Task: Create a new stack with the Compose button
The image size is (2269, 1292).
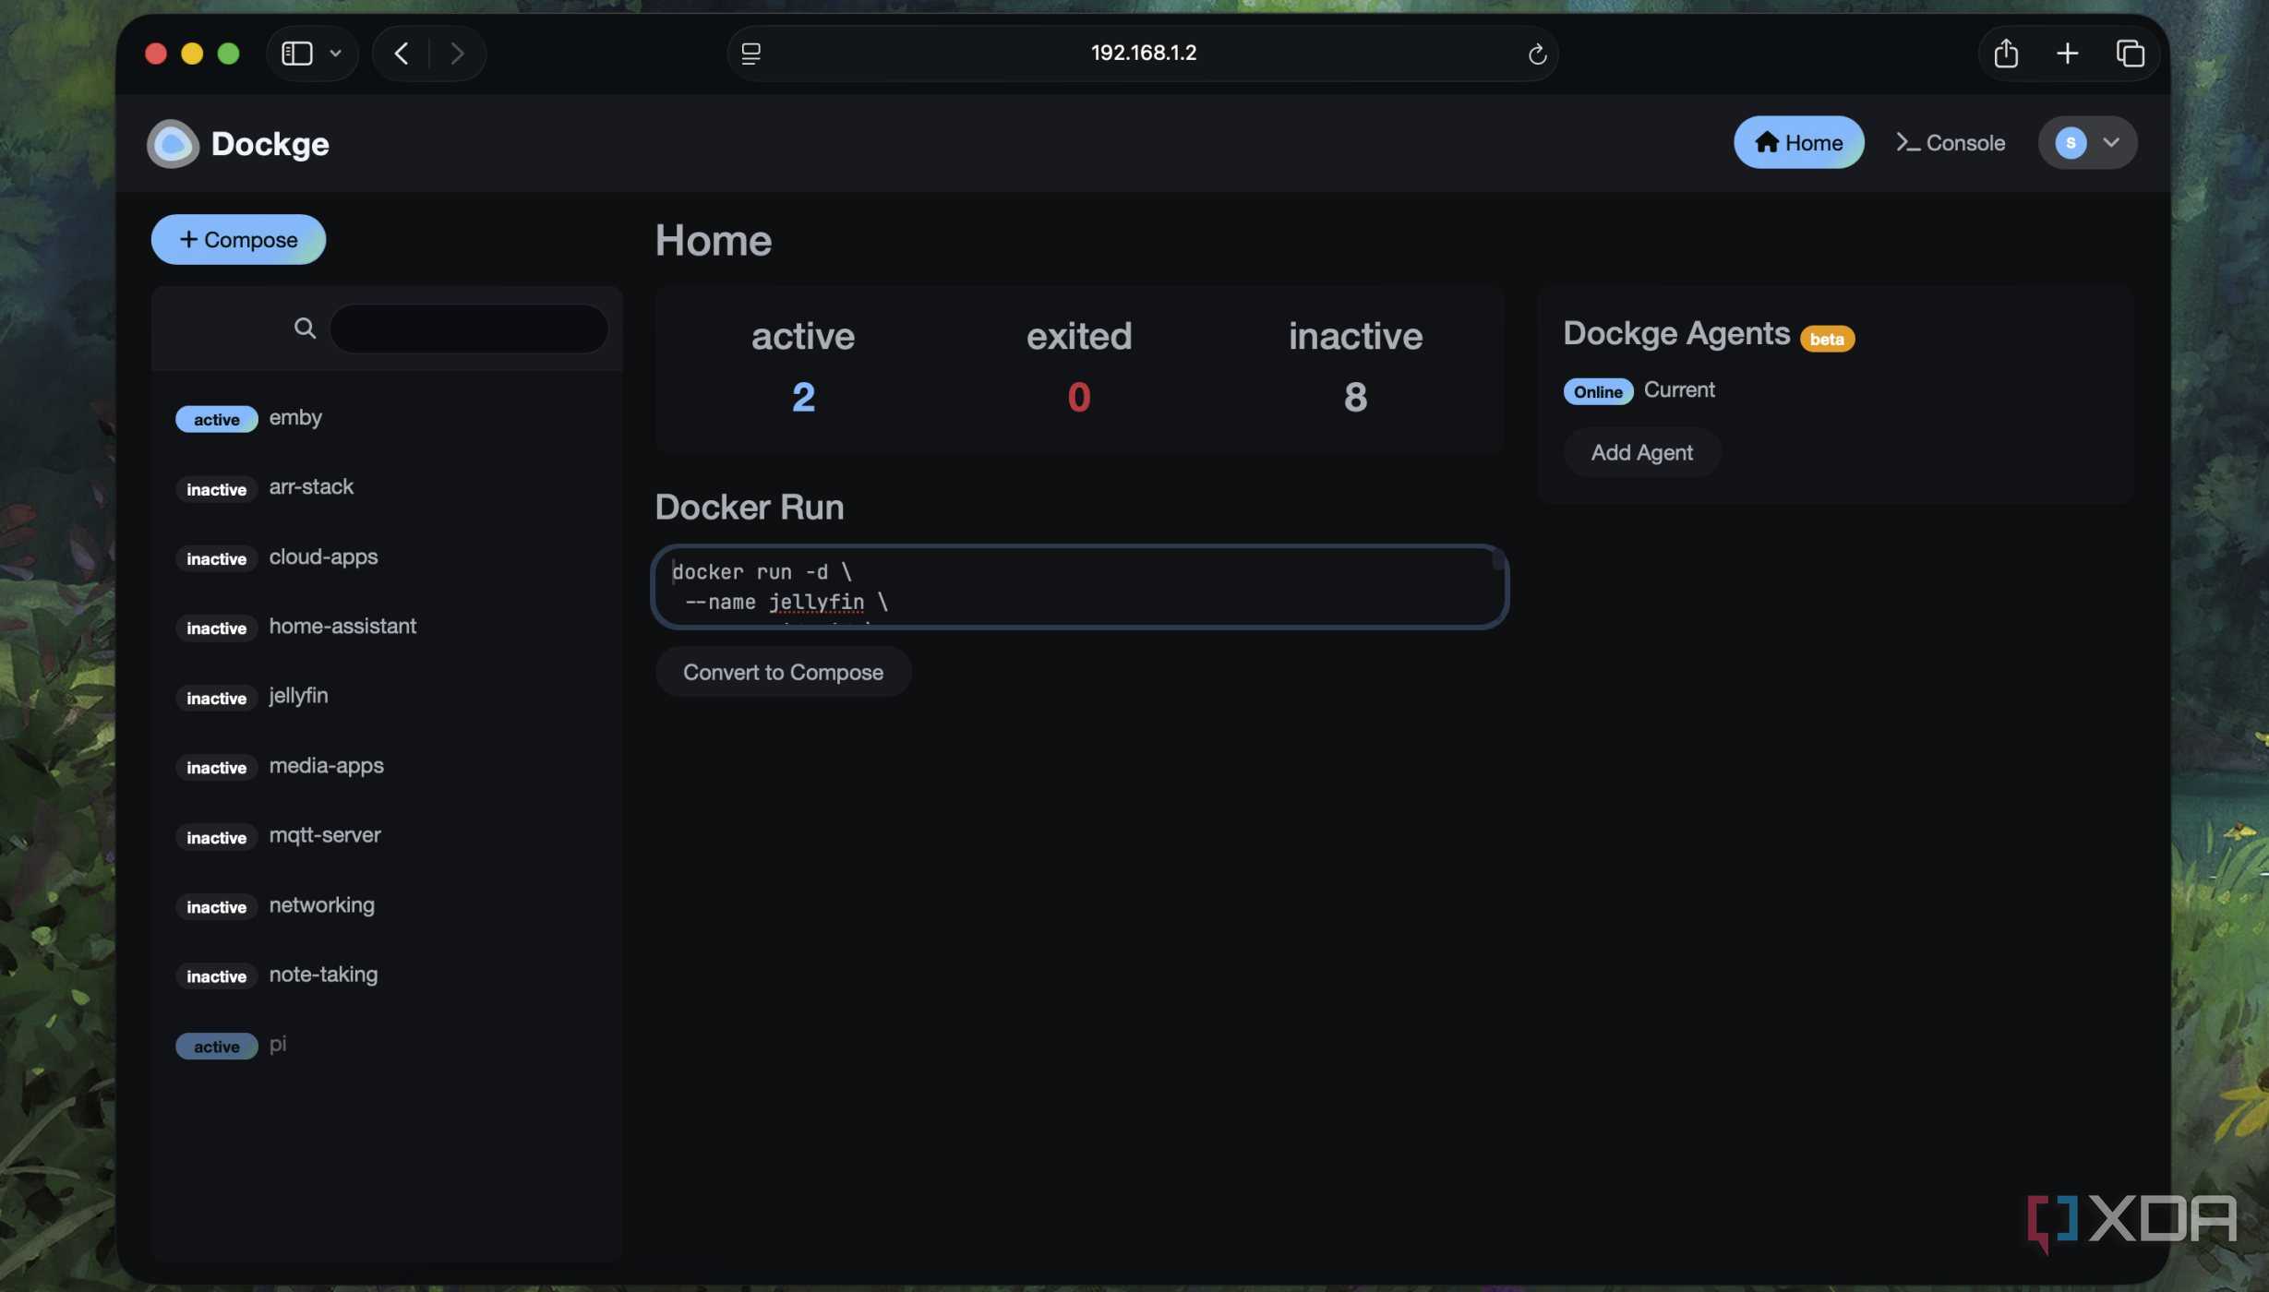Action: 238,240
